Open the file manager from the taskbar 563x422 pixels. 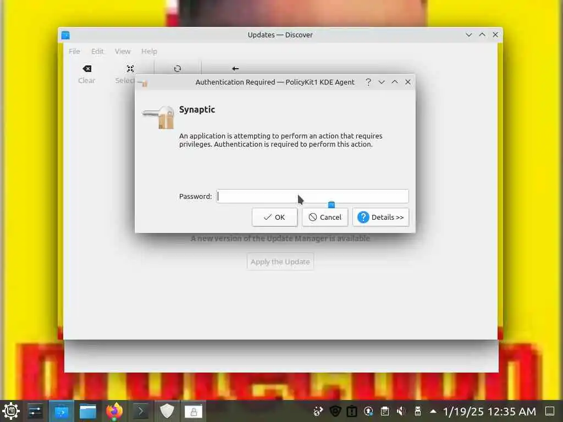pyautogui.click(x=87, y=411)
